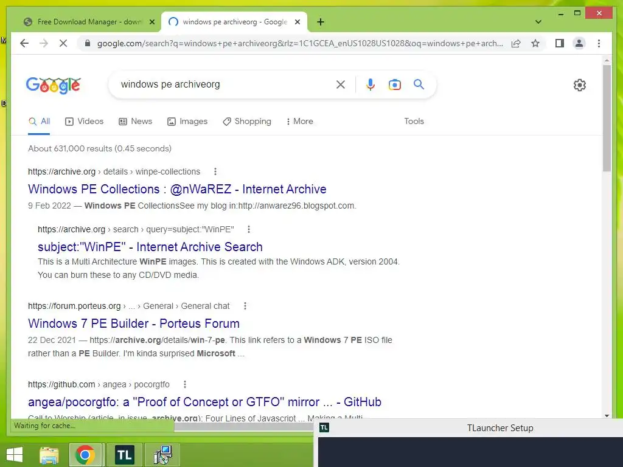Clear the Google search box
The height and width of the screenshot is (467, 623).
(341, 85)
